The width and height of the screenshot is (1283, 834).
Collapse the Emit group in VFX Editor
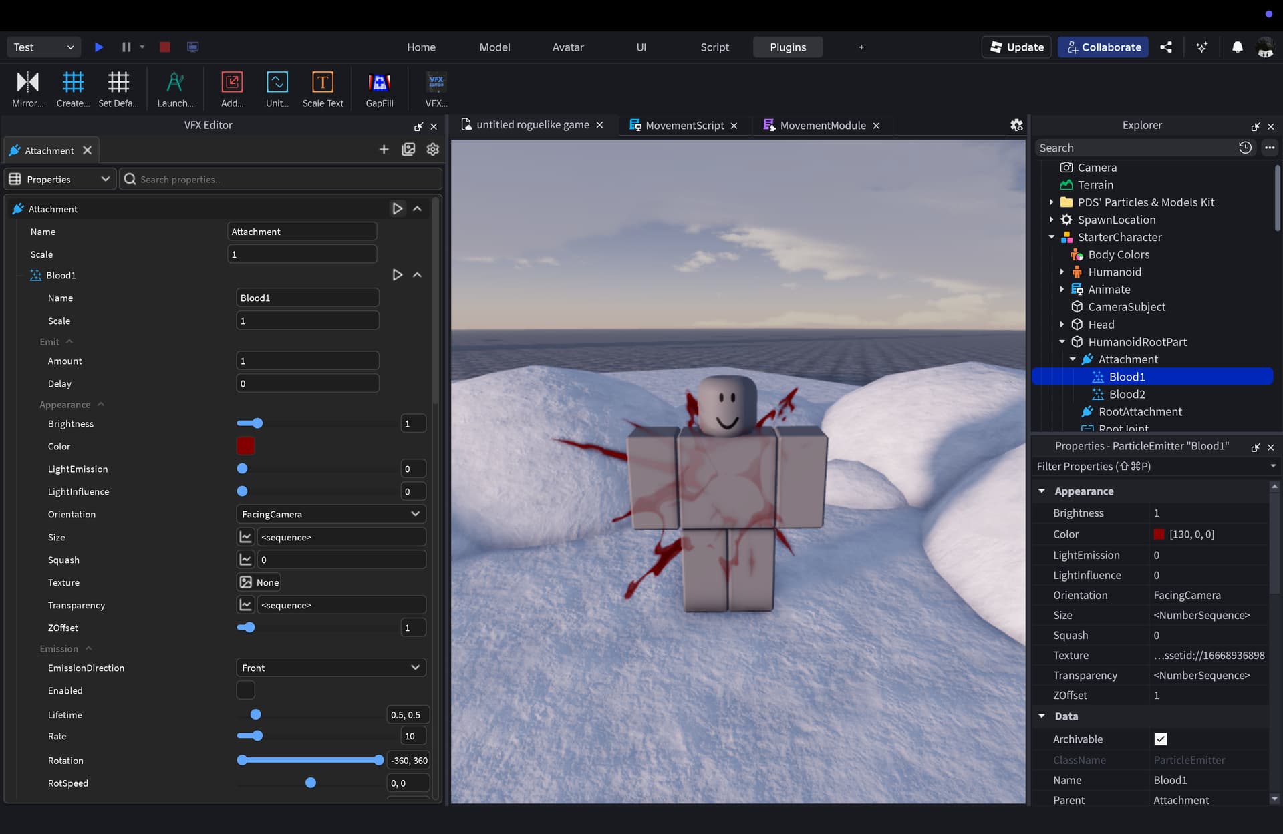(69, 341)
